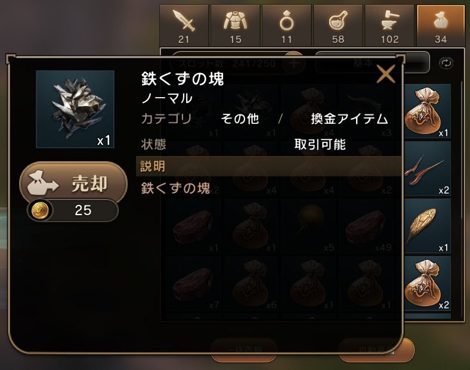Select the bottom pouch item x2
The image size is (470, 370).
[x=428, y=283]
